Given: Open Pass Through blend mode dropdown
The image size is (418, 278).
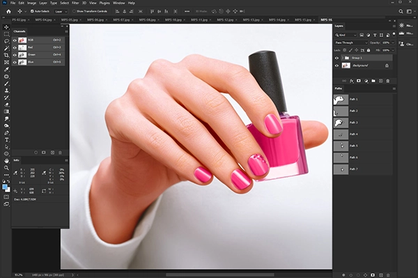Looking at the screenshot, I should [x=351, y=43].
